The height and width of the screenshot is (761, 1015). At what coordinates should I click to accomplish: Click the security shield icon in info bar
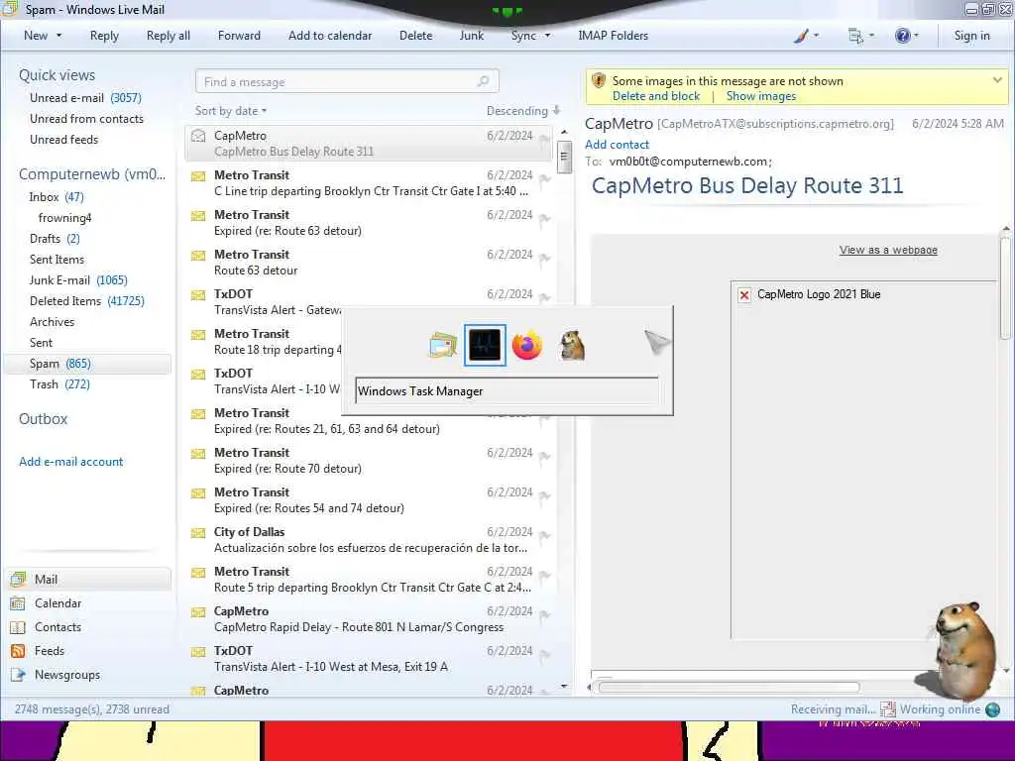tap(598, 81)
